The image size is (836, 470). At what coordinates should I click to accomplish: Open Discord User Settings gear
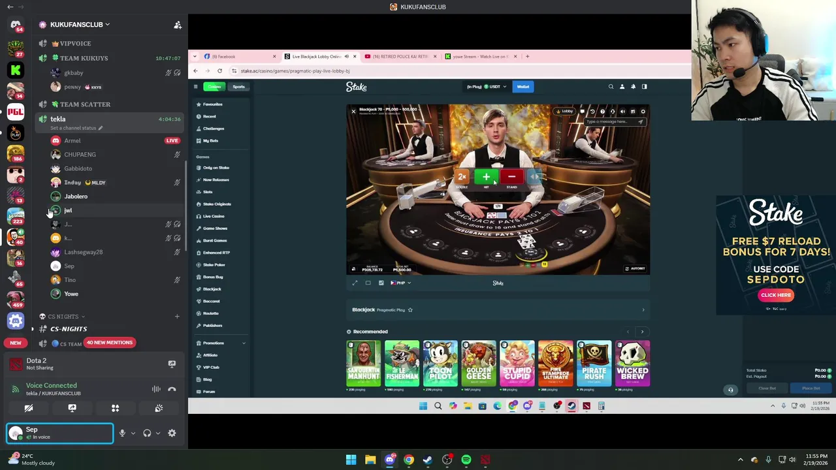coord(172,433)
